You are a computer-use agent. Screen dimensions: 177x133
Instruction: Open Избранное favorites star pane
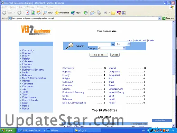[62, 12]
